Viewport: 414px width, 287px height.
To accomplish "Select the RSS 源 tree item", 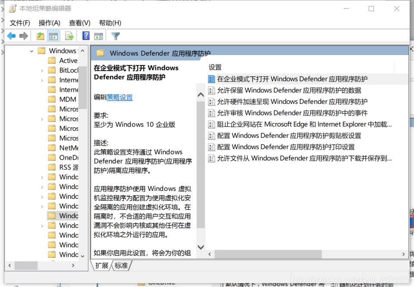I will (69, 167).
